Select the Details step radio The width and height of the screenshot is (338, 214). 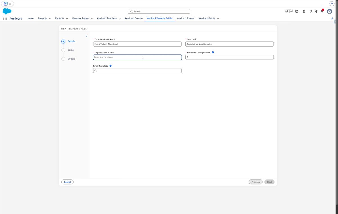pyautogui.click(x=63, y=41)
